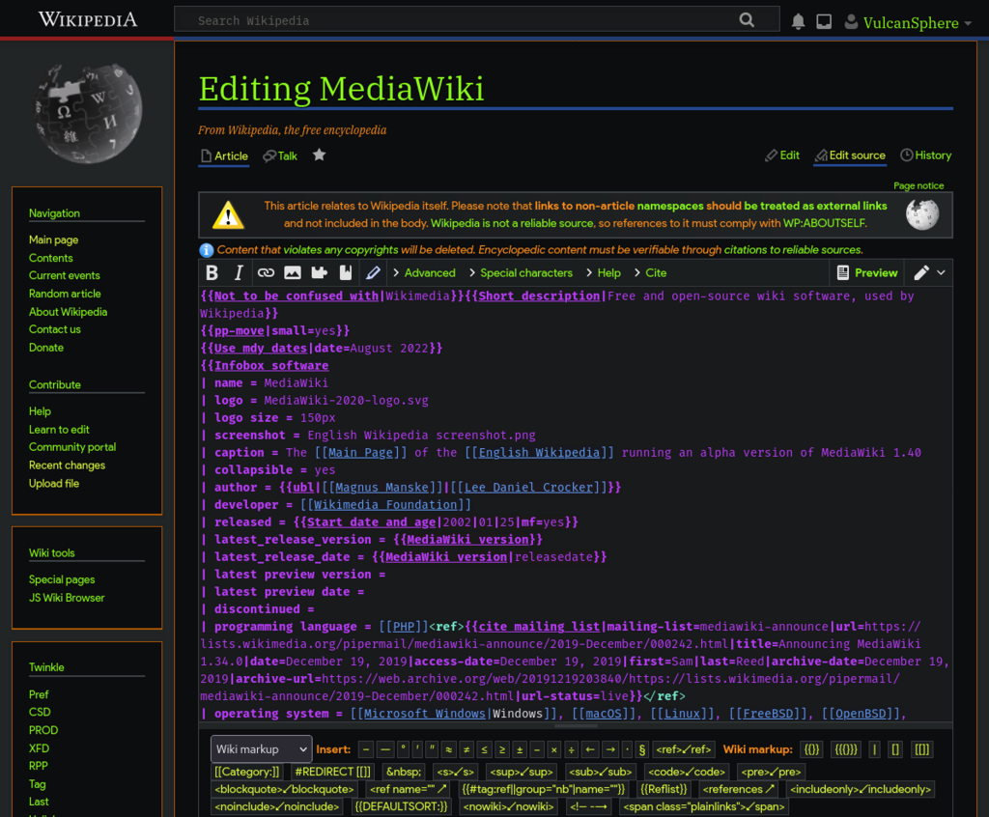
Task: Open the History tab
Action: 925,155
